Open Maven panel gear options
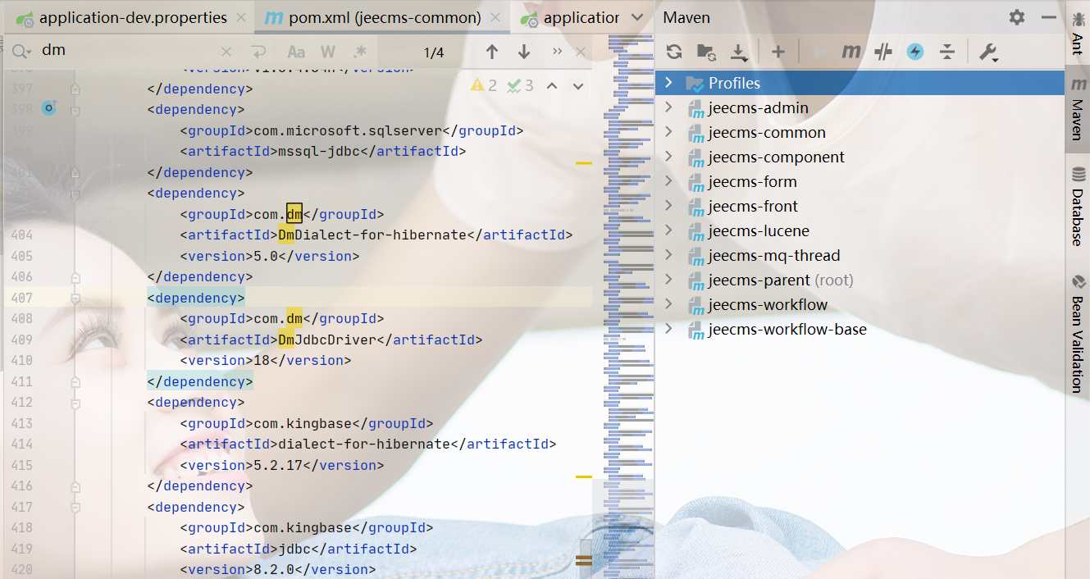 point(1017,17)
